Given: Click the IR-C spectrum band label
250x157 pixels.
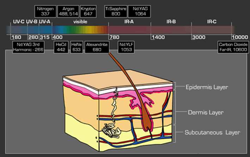Looking at the screenshot, I should [212, 22].
